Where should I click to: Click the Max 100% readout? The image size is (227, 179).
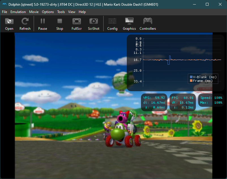(x=211, y=103)
